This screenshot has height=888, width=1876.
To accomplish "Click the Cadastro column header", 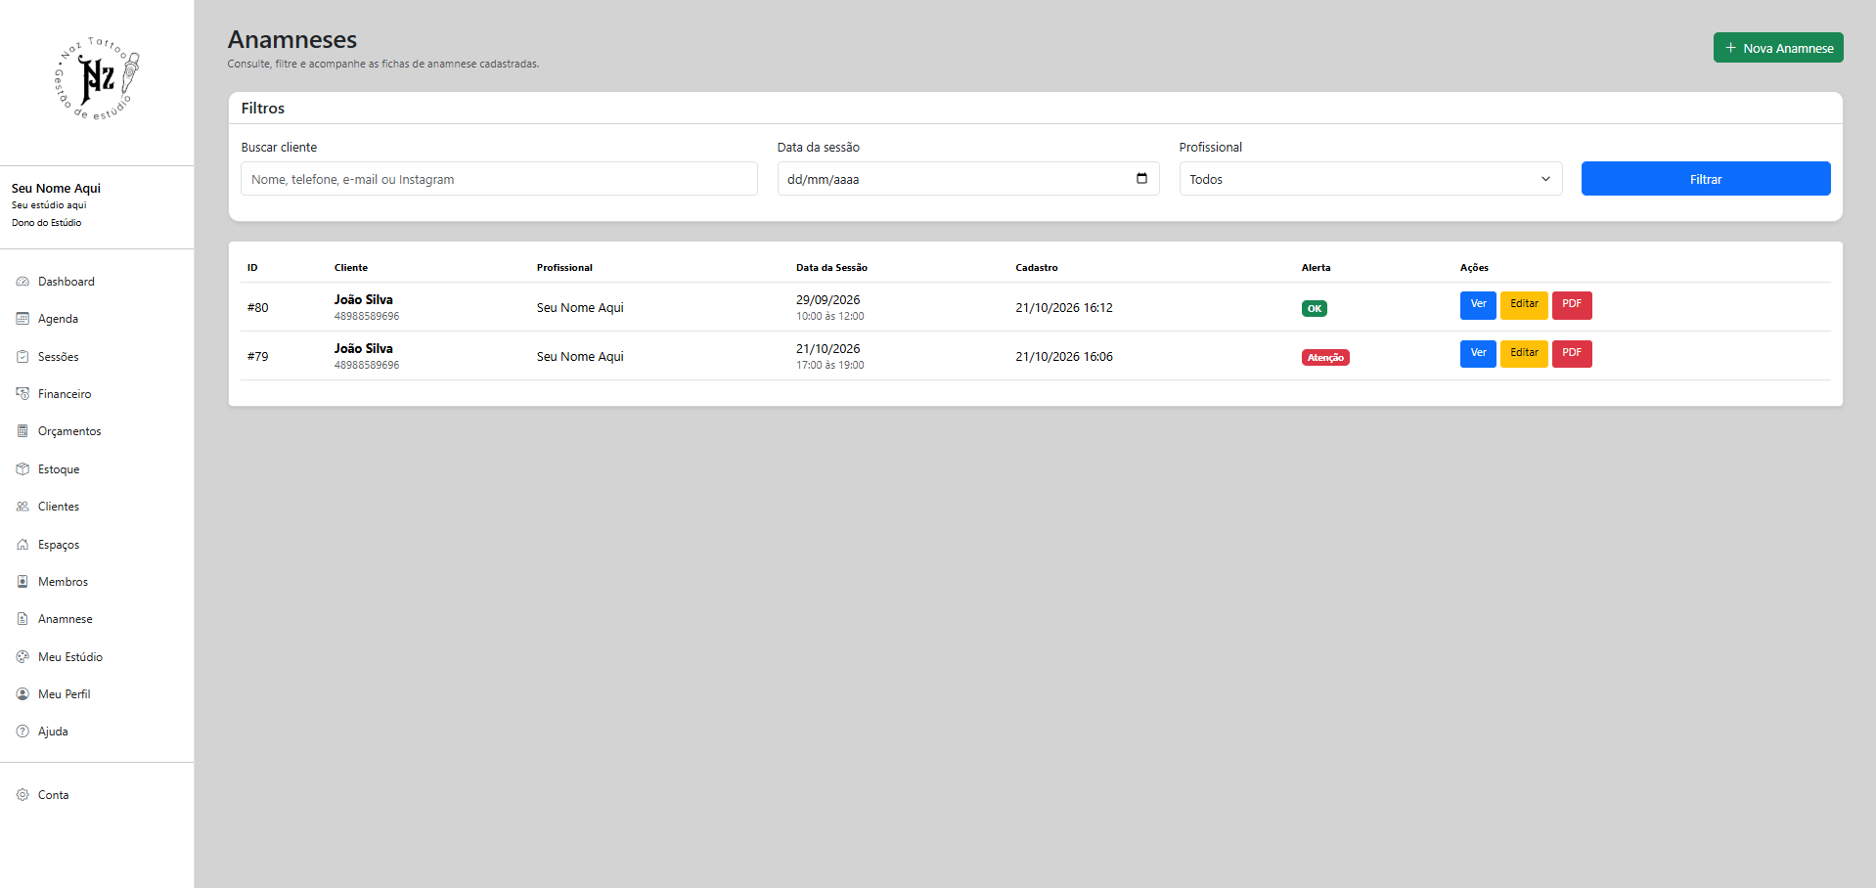I will tap(1037, 268).
